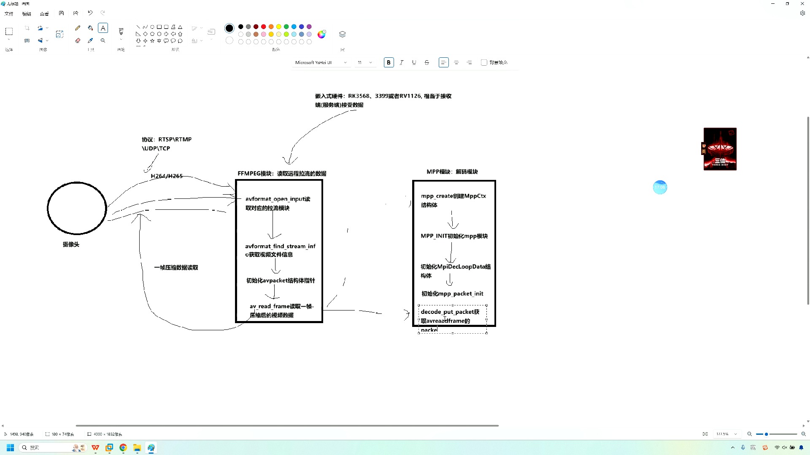
Task: Expand the Selection options chevron
Action: (9, 40)
